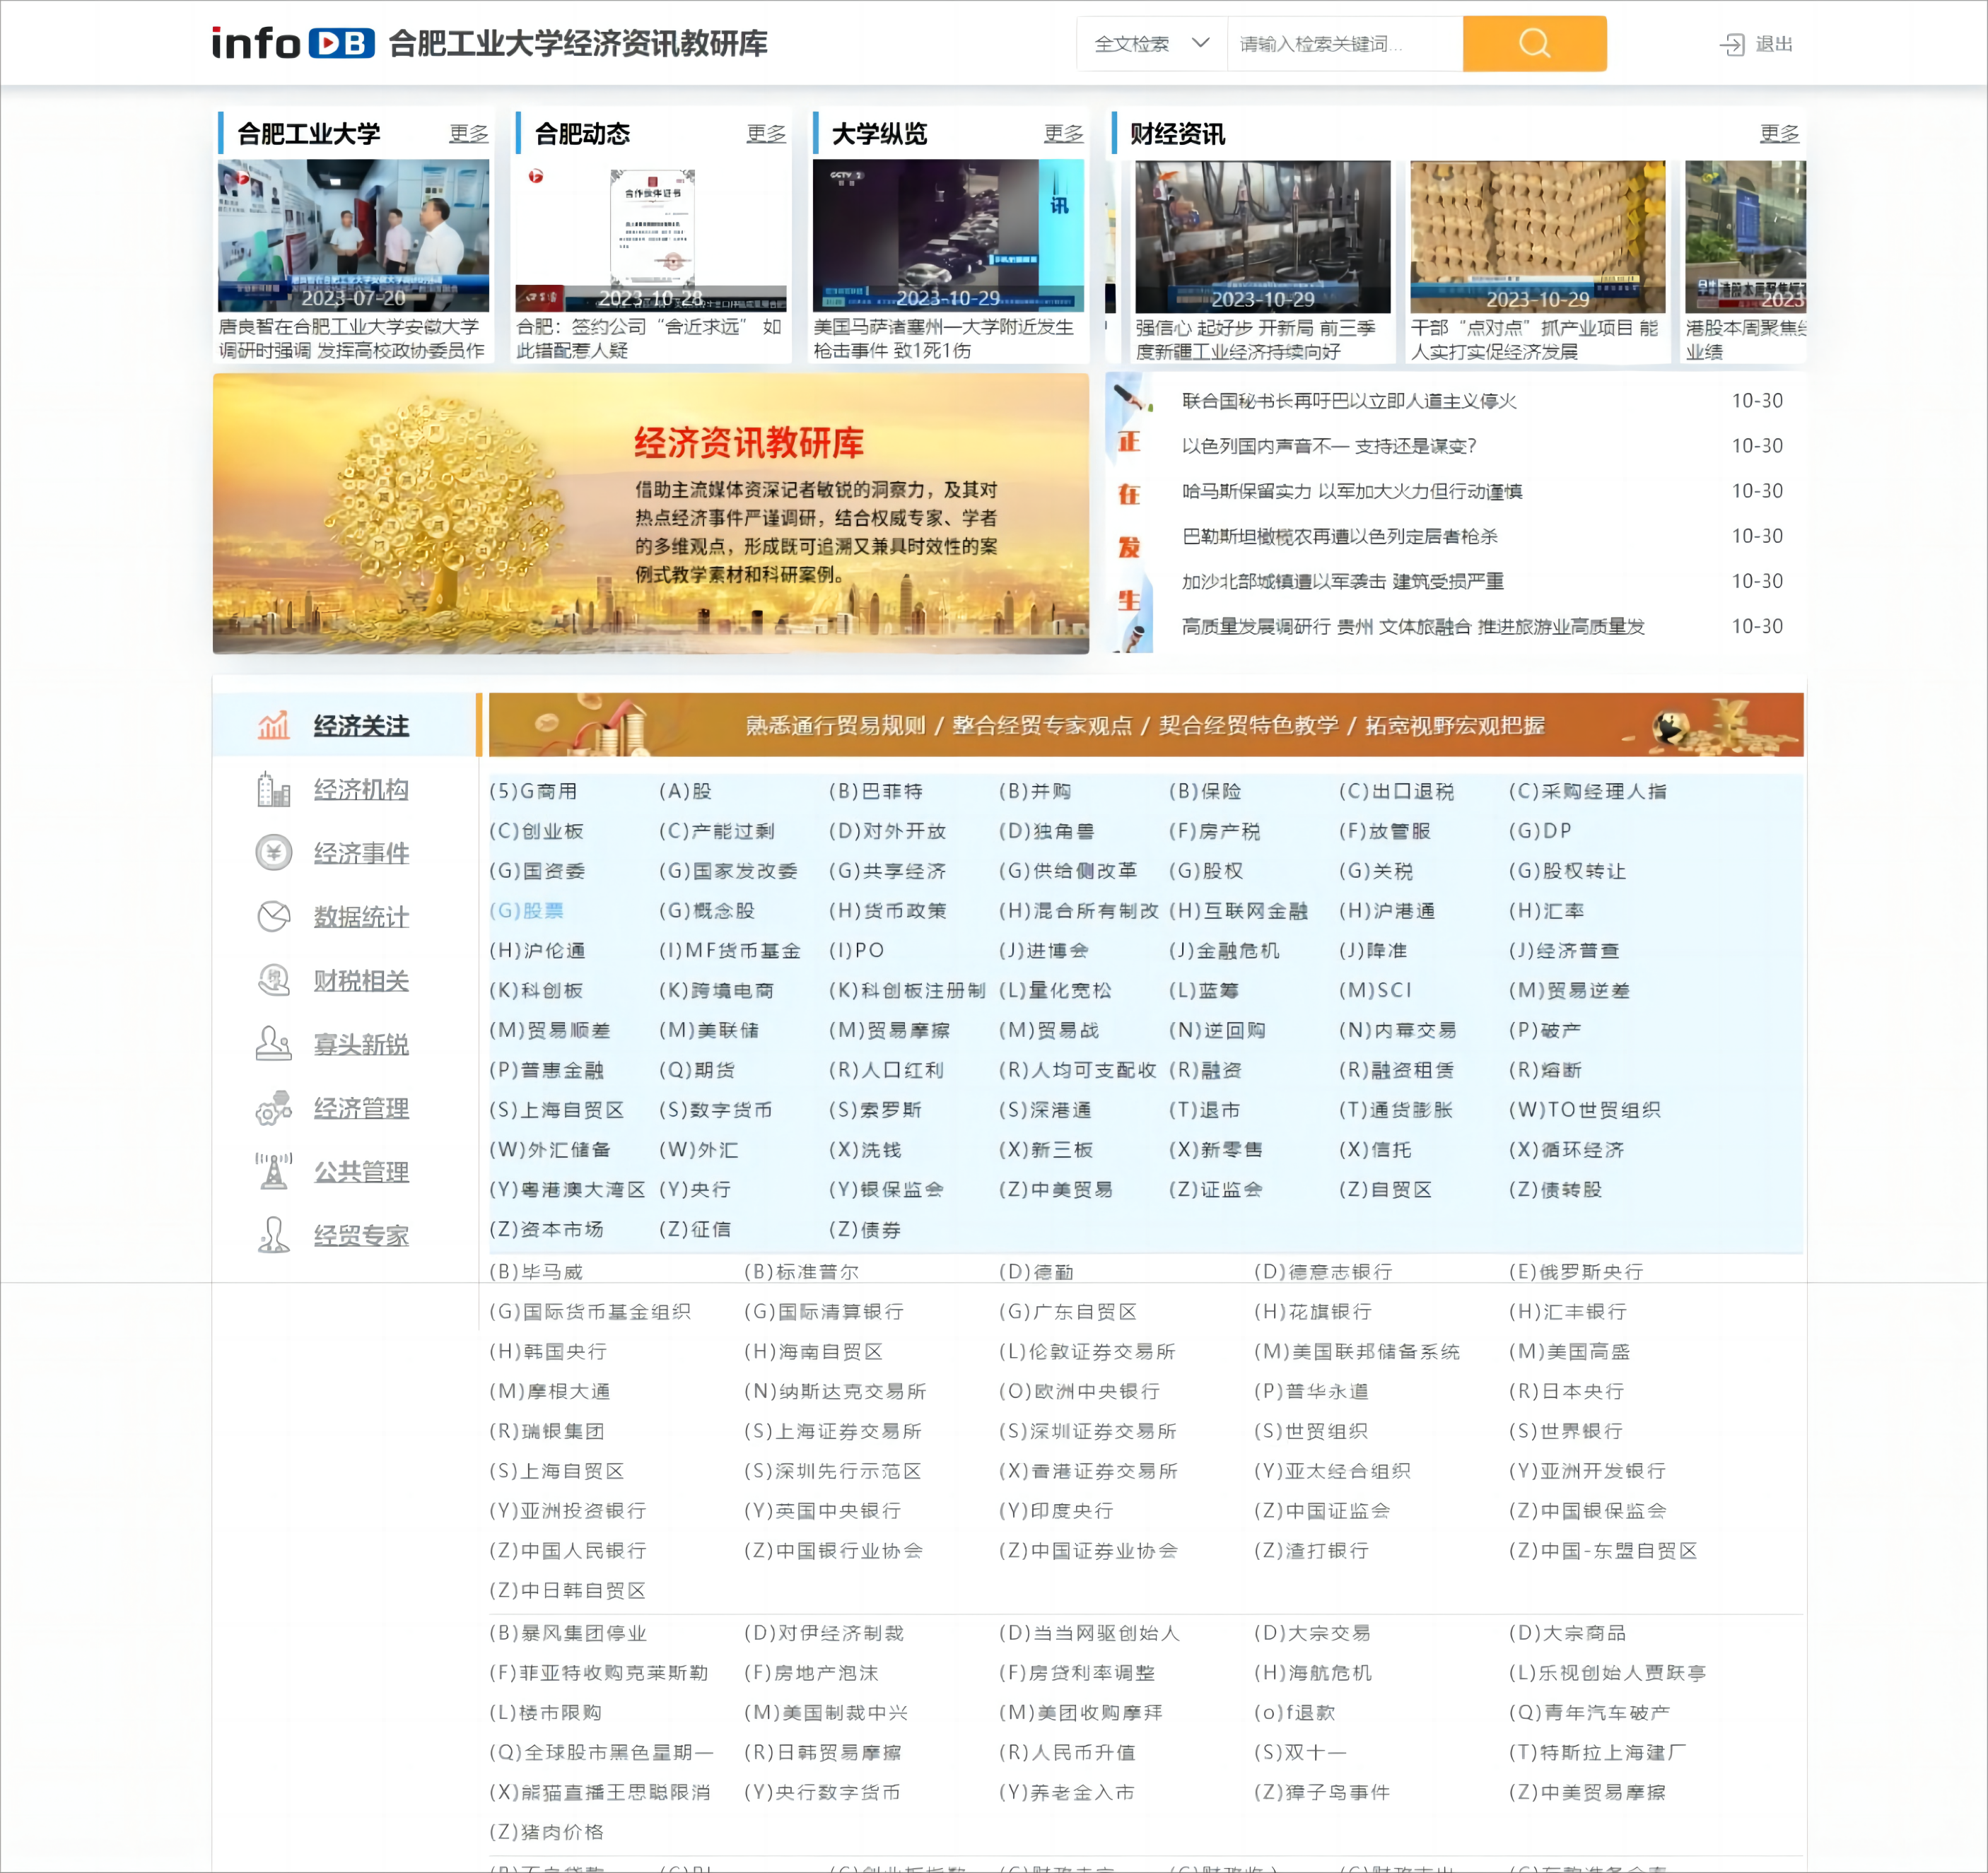Open the (G)股票 keyword link
Screen dimensions: 1988x1873
[x=527, y=910]
